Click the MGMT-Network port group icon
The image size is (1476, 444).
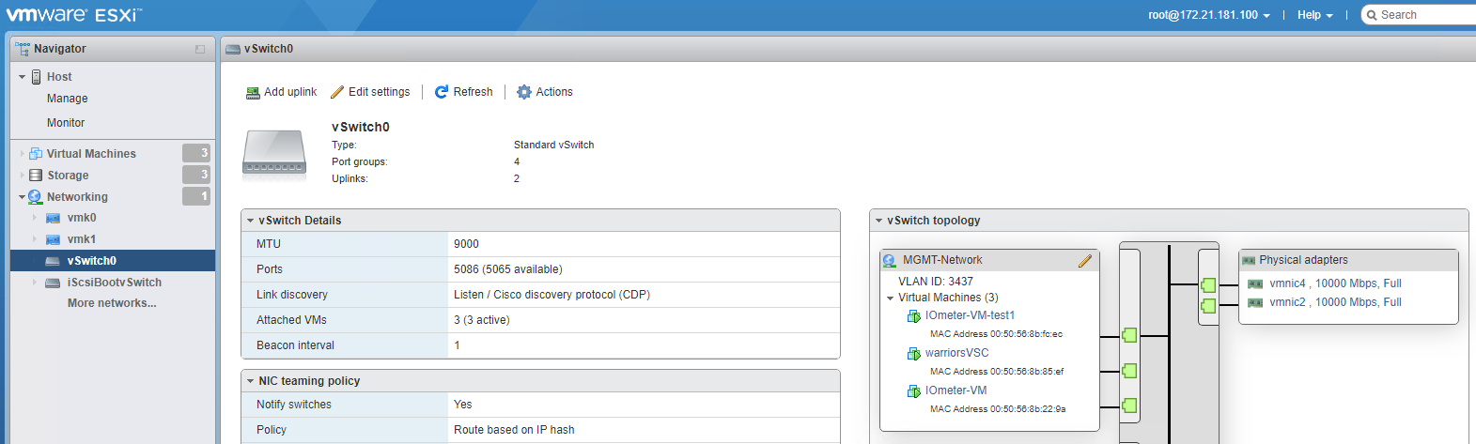(x=890, y=261)
